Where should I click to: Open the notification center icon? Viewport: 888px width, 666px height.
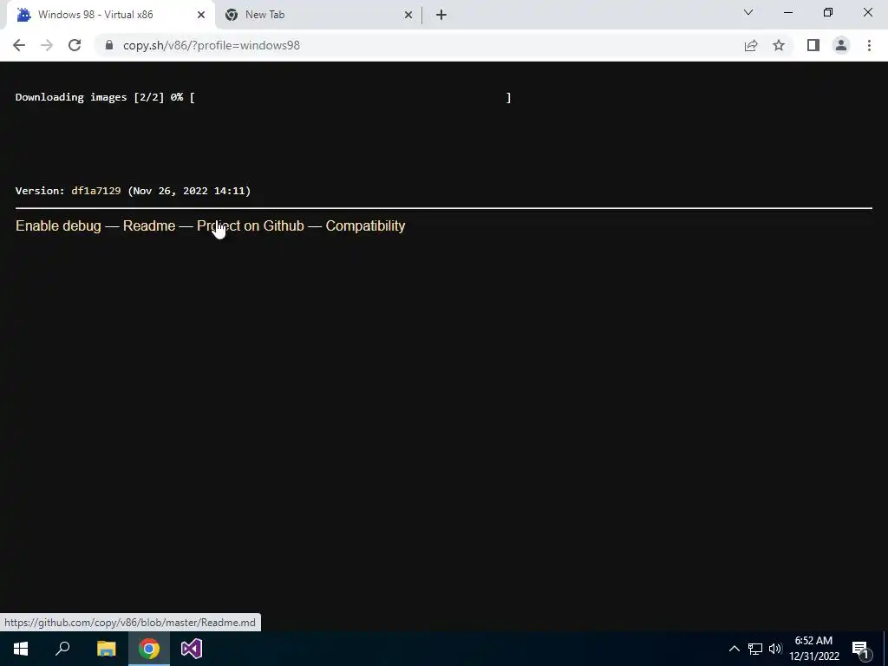point(861,650)
